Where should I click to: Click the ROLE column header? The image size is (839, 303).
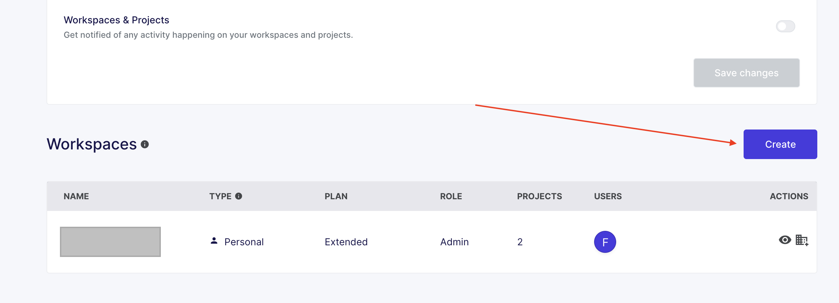(x=451, y=197)
